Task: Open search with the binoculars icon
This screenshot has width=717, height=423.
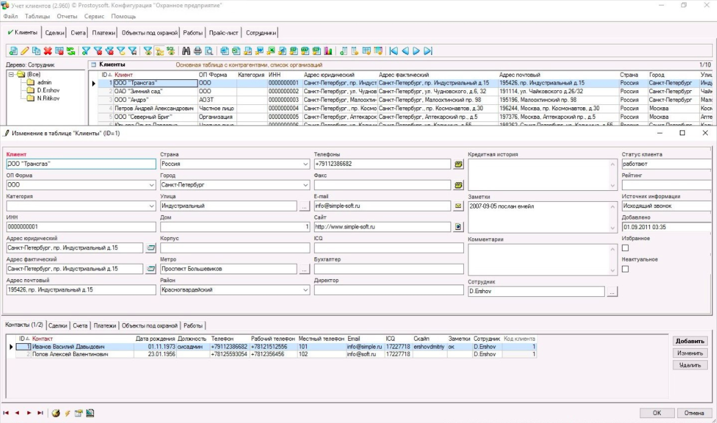Action: click(x=187, y=51)
